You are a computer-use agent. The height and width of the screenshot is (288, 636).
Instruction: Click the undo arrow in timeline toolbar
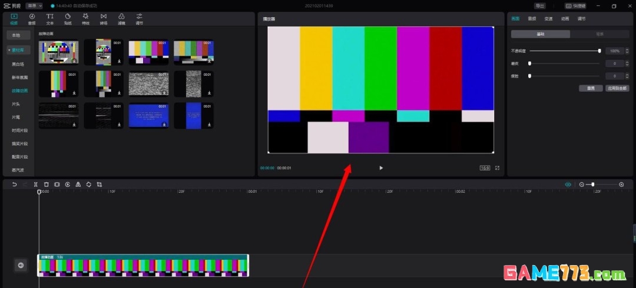coord(14,185)
